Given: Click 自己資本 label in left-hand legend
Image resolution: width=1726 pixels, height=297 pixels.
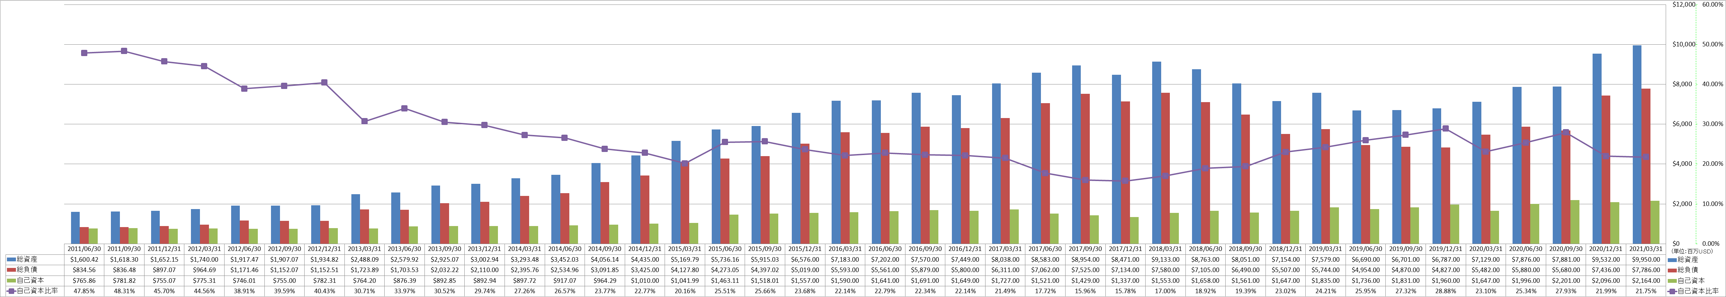Looking at the screenshot, I should (x=30, y=280).
